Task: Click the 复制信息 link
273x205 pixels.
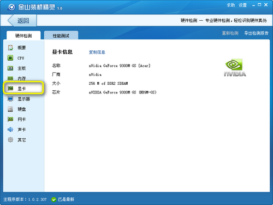Action: pyautogui.click(x=97, y=52)
